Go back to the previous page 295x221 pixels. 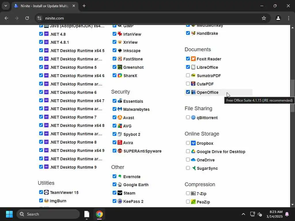(6, 18)
